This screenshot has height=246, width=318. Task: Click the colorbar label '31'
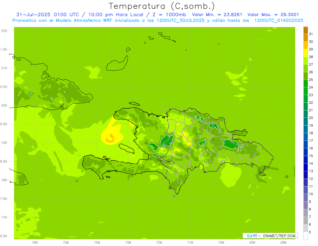(311, 34)
